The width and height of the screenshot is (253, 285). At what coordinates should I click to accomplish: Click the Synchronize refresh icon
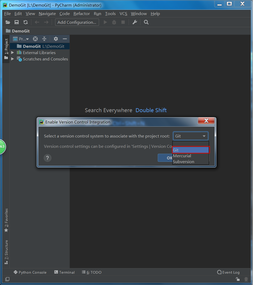(x=26, y=22)
